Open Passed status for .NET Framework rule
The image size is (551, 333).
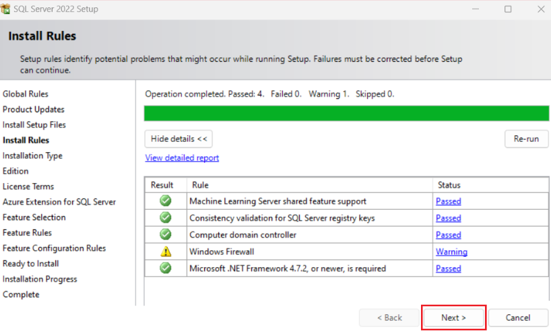(x=449, y=268)
